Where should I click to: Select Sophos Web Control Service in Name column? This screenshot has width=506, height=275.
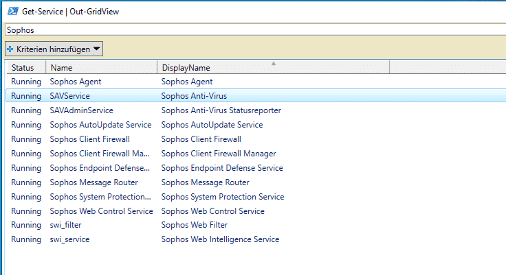[101, 211]
